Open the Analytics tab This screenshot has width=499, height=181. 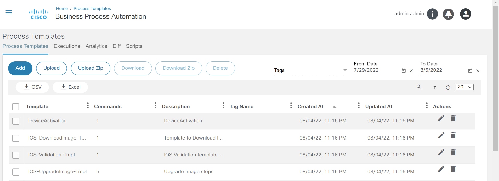coord(96,46)
